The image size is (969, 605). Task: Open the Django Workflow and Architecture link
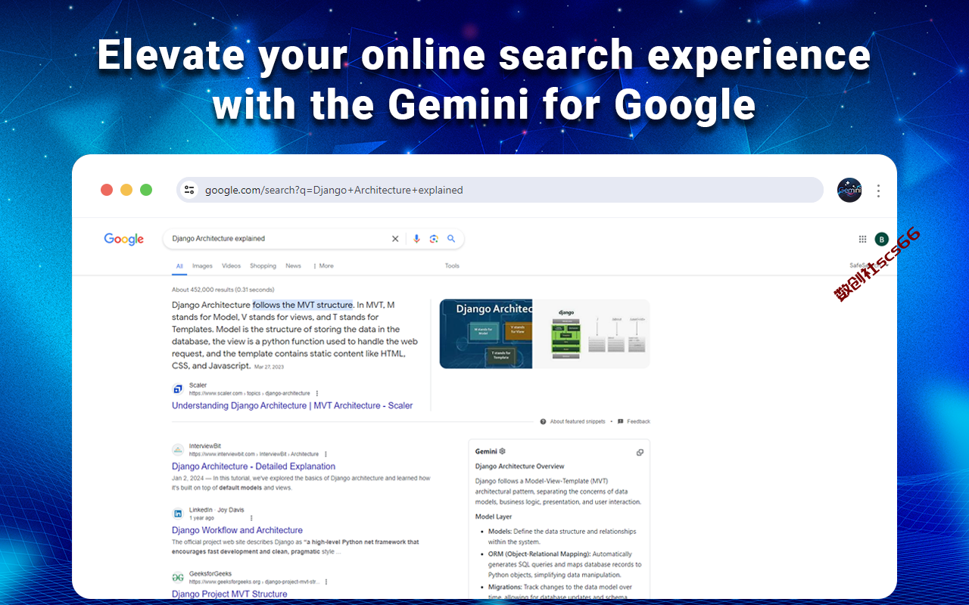(x=237, y=530)
